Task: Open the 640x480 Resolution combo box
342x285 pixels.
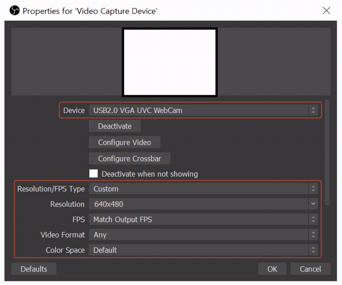Action: click(203, 204)
